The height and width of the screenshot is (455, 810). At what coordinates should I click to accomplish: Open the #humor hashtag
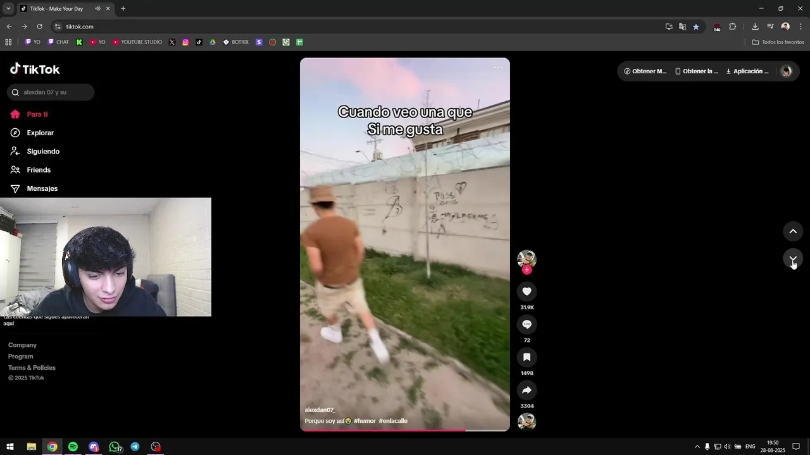pos(364,421)
